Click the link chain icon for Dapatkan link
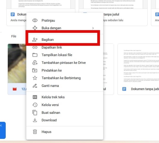This screenshot has height=143, width=159. (35, 47)
